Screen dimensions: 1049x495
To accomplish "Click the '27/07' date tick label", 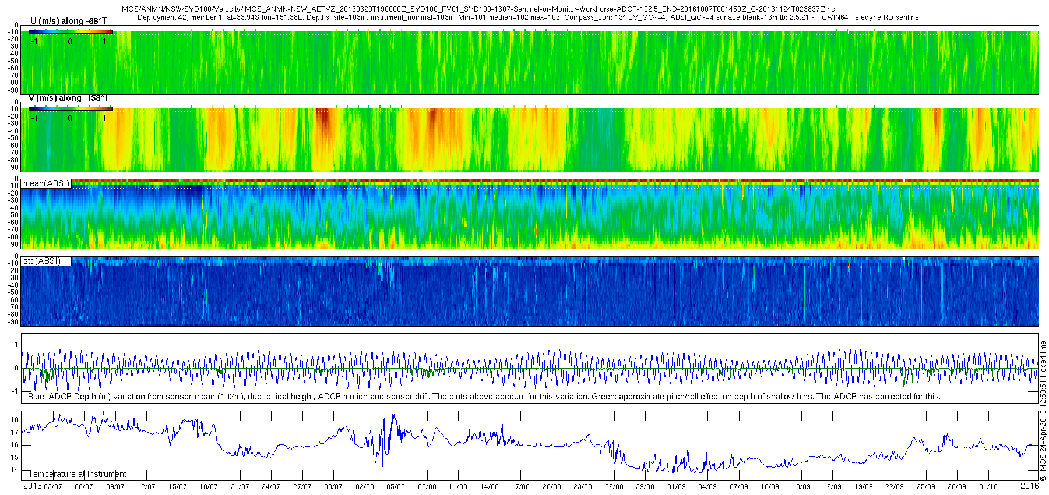I will (302, 486).
